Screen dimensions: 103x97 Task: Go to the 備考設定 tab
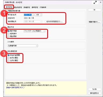pos(35,7)
